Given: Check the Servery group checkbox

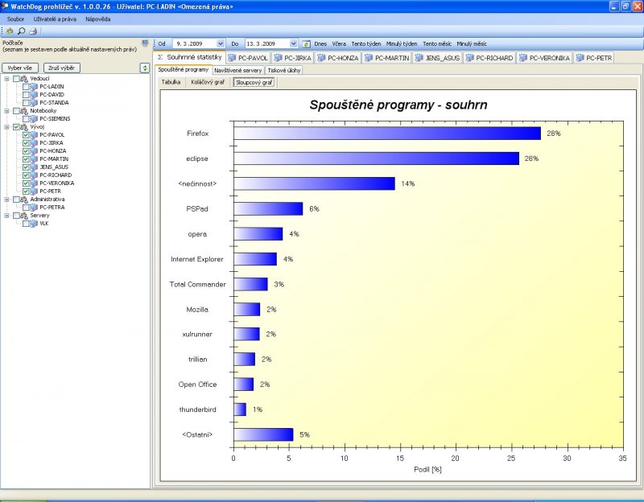Looking at the screenshot, I should coord(16,216).
